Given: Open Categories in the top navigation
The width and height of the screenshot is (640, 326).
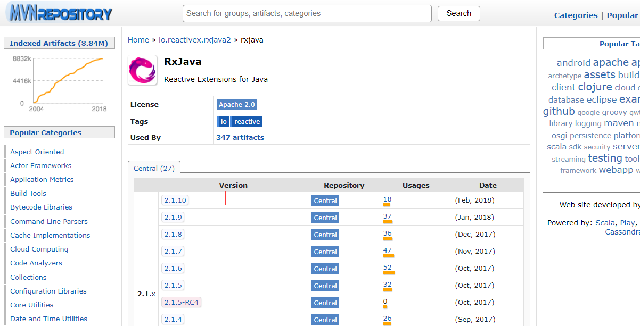Looking at the screenshot, I should pos(576,15).
